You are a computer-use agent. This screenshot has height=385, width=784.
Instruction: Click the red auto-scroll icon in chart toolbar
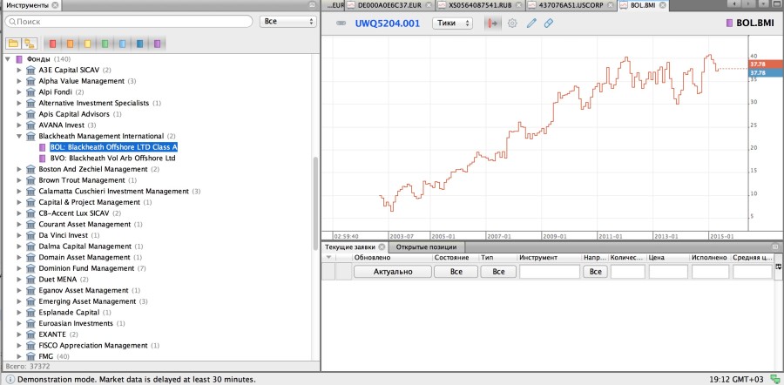click(492, 24)
